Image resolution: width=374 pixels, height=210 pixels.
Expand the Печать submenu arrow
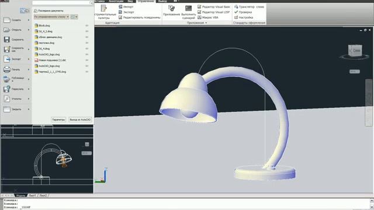29,69
